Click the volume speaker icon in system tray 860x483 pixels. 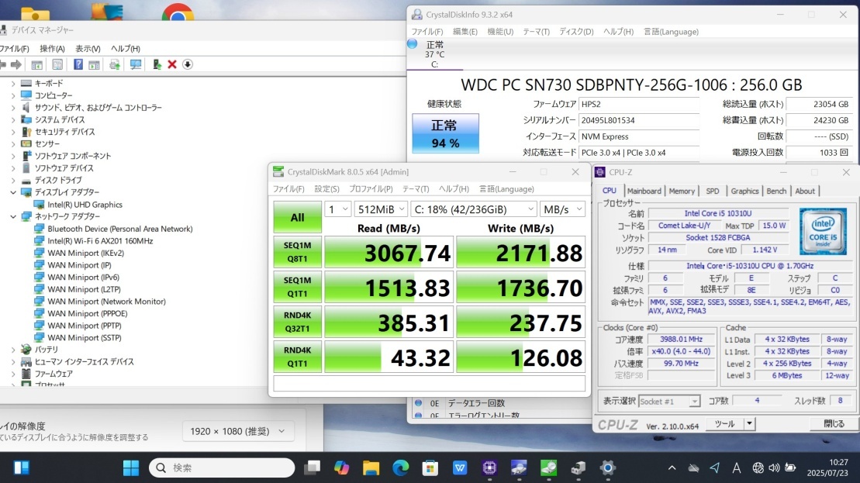click(774, 467)
